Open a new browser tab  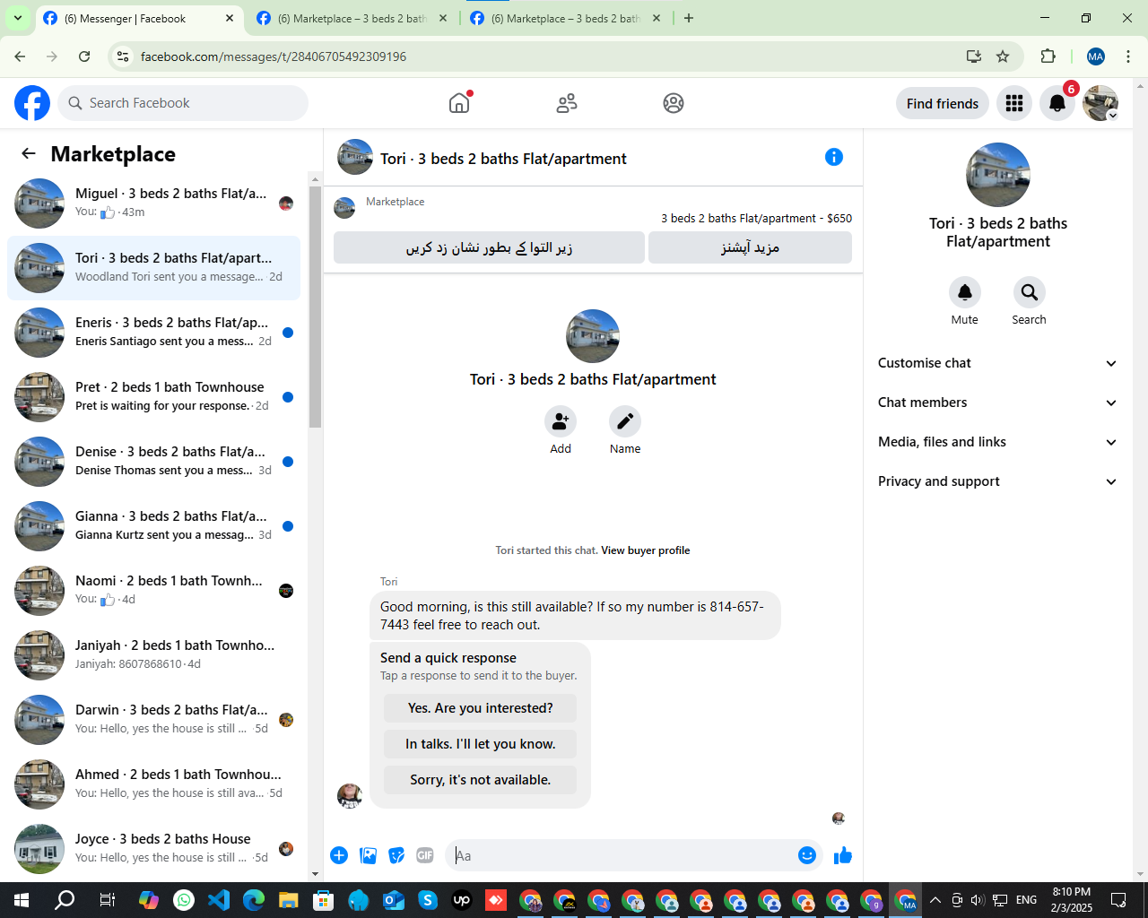click(x=689, y=18)
